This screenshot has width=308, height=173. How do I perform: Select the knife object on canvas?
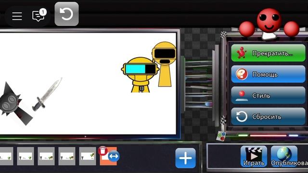pos(47,94)
